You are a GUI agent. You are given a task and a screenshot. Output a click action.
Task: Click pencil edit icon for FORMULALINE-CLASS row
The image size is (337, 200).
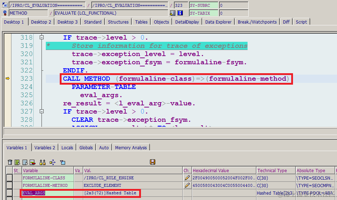[187, 178]
